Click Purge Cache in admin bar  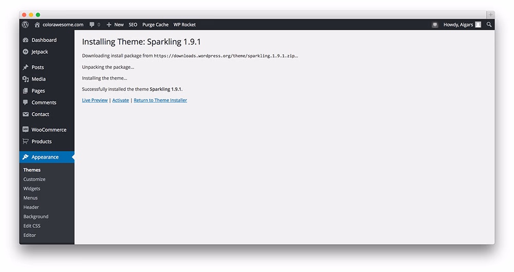155,25
